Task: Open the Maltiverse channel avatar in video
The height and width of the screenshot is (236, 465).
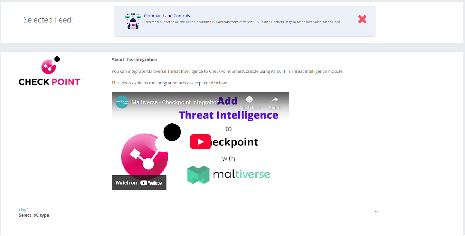Action: [122, 102]
